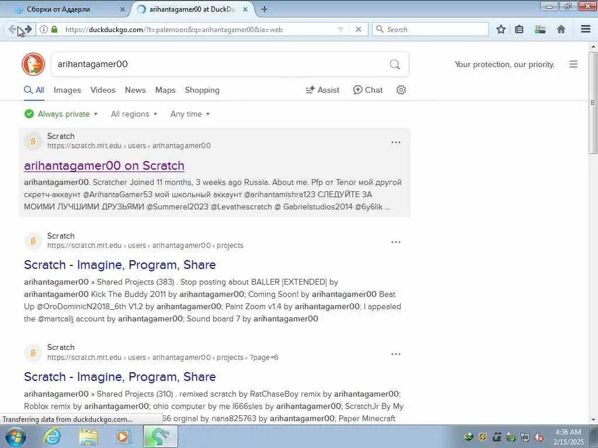Switch to Videos results tab
The width and height of the screenshot is (598, 448).
point(103,90)
